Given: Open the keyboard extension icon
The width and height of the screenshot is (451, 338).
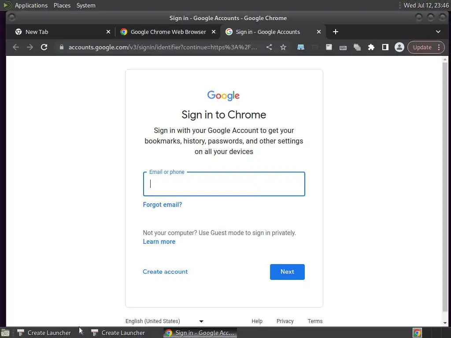Looking at the screenshot, I should [x=343, y=48].
